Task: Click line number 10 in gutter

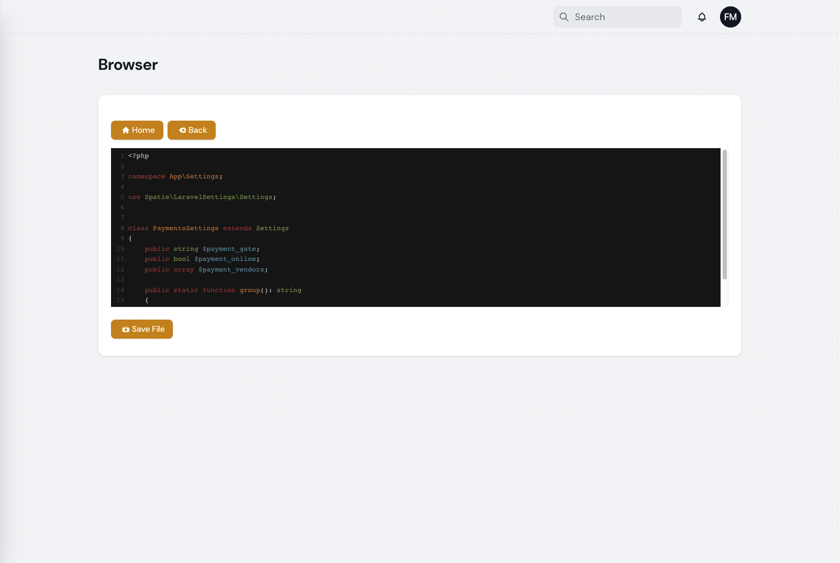Action: (121, 249)
